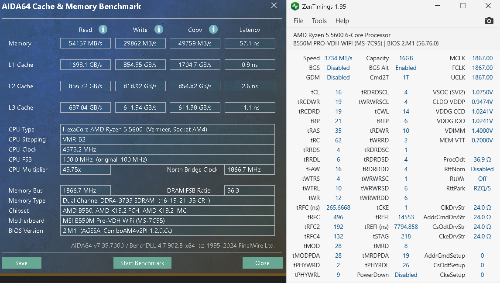Click MCLK value 1867.00
The image size is (500, 283).
point(482,58)
